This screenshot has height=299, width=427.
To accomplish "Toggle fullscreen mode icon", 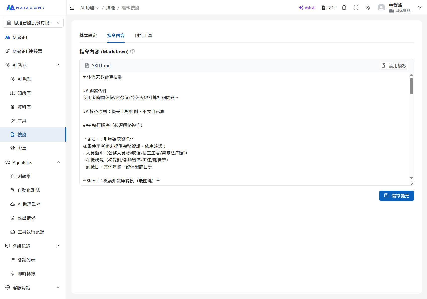I will coord(356,8).
